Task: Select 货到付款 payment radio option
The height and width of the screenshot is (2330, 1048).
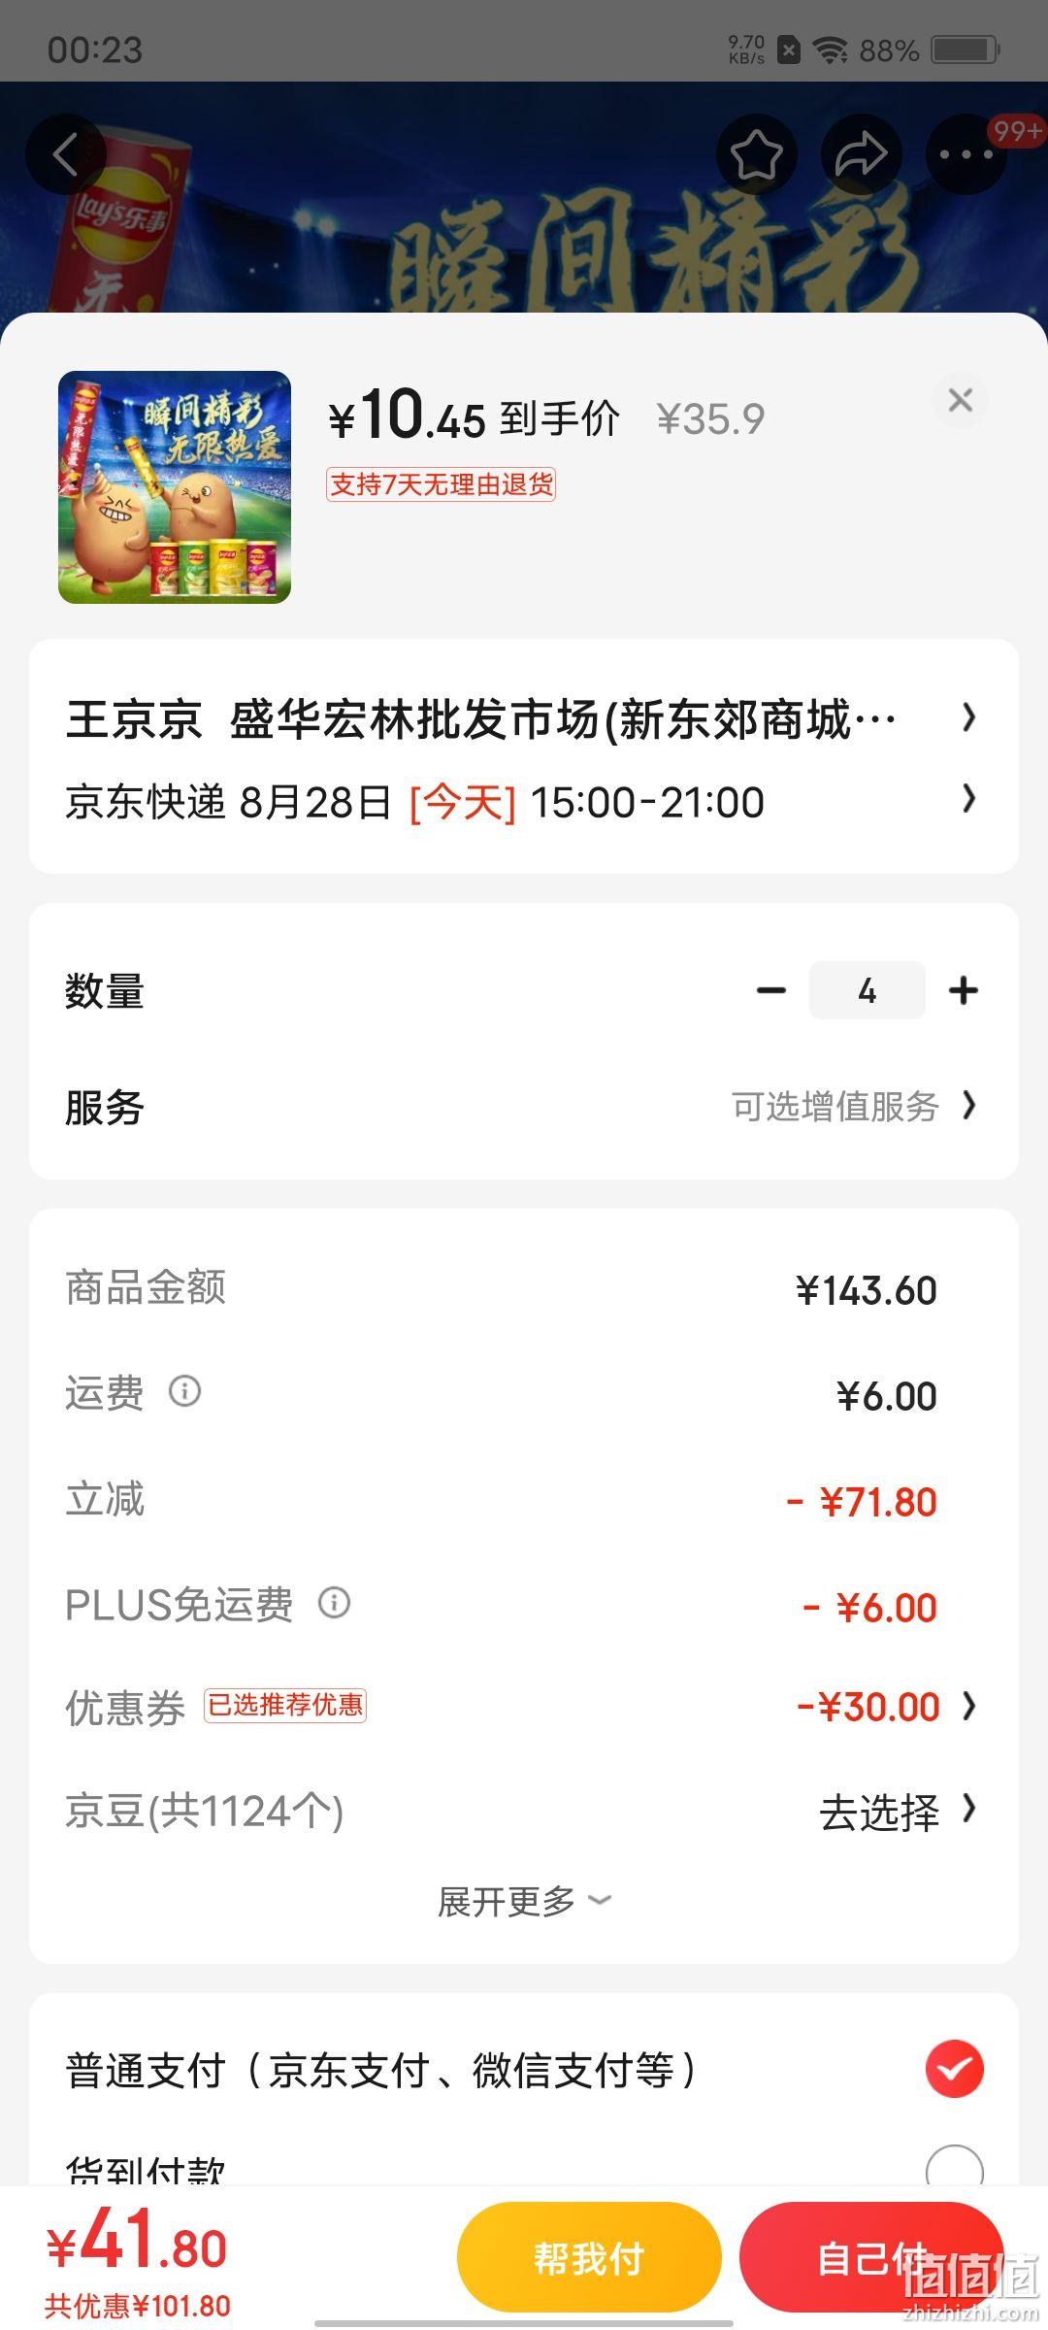Action: pos(955,2169)
